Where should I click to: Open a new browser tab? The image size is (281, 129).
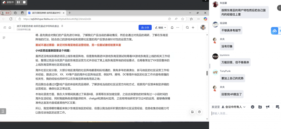[x=70, y=13]
